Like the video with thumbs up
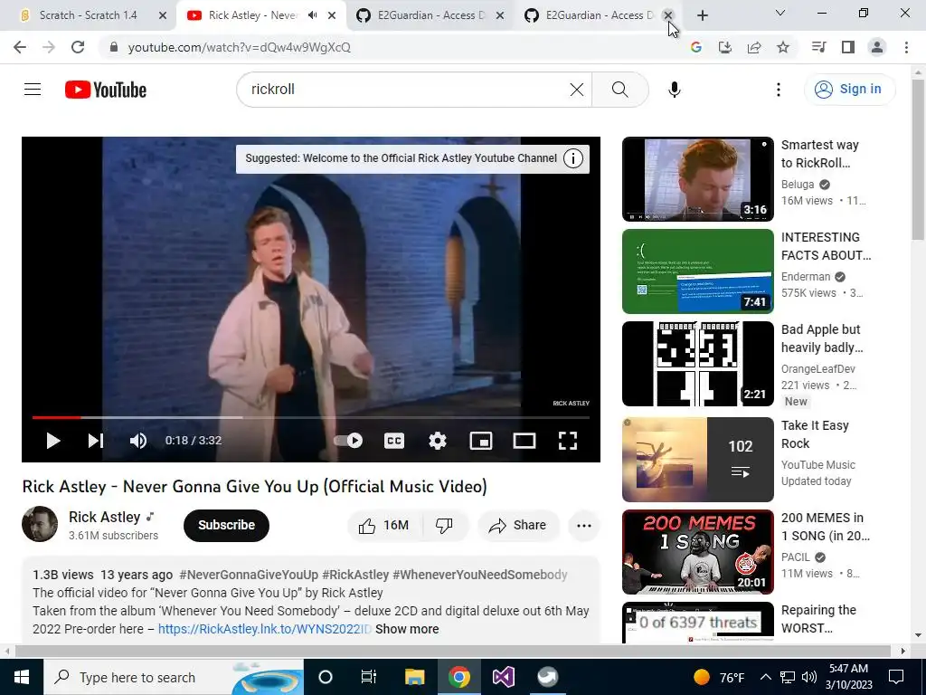Screen dimensions: 926x695 (383, 526)
